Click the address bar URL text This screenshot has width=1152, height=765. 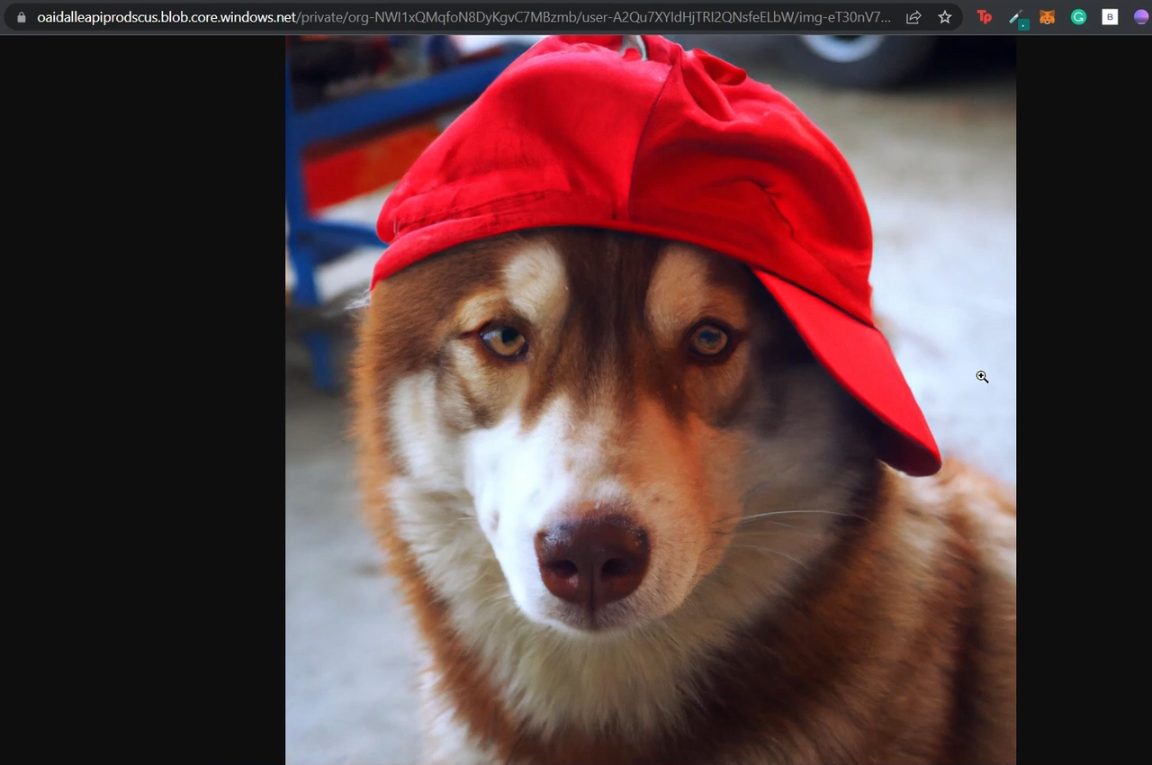click(464, 17)
